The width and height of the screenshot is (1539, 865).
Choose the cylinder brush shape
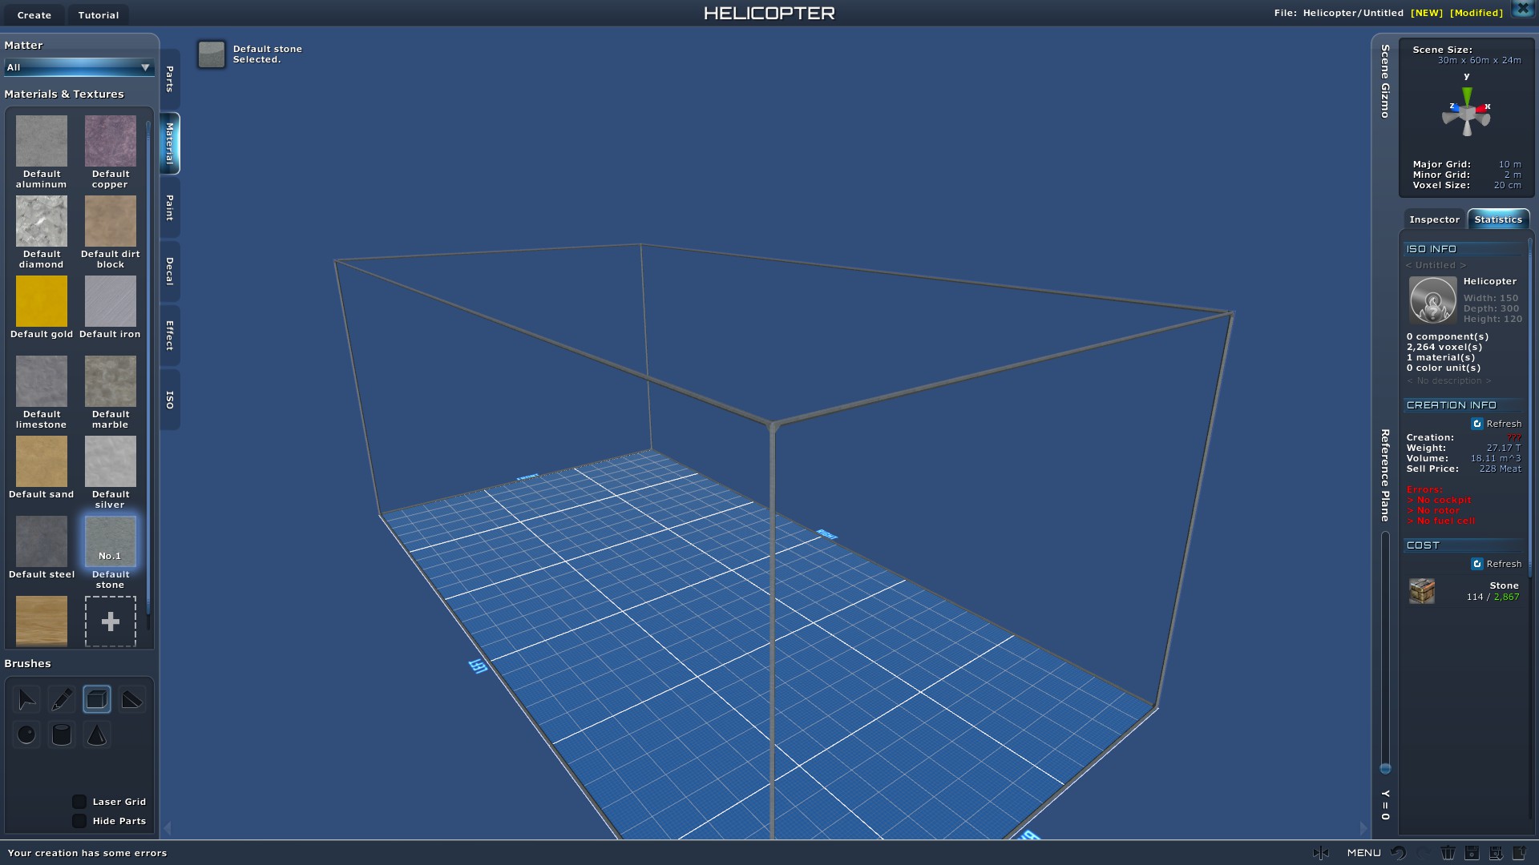click(62, 734)
